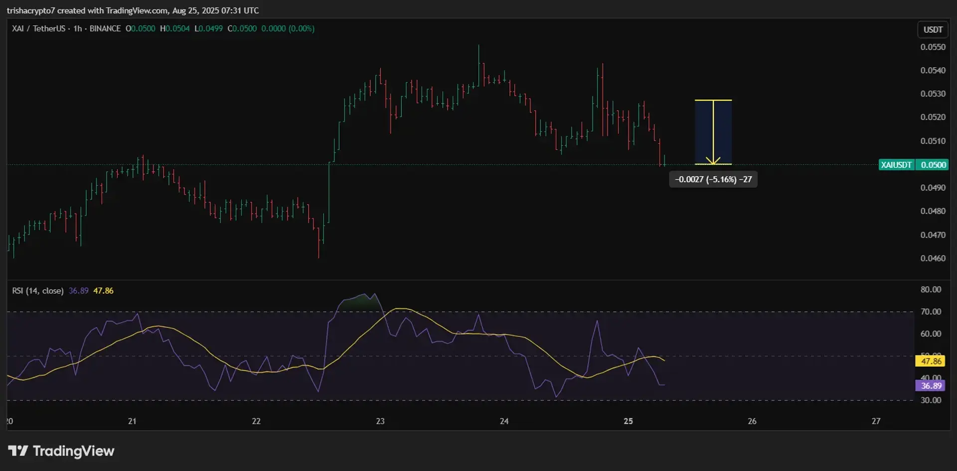The image size is (957, 471).
Task: Click the 1h interval label
Action: pyautogui.click(x=78, y=28)
